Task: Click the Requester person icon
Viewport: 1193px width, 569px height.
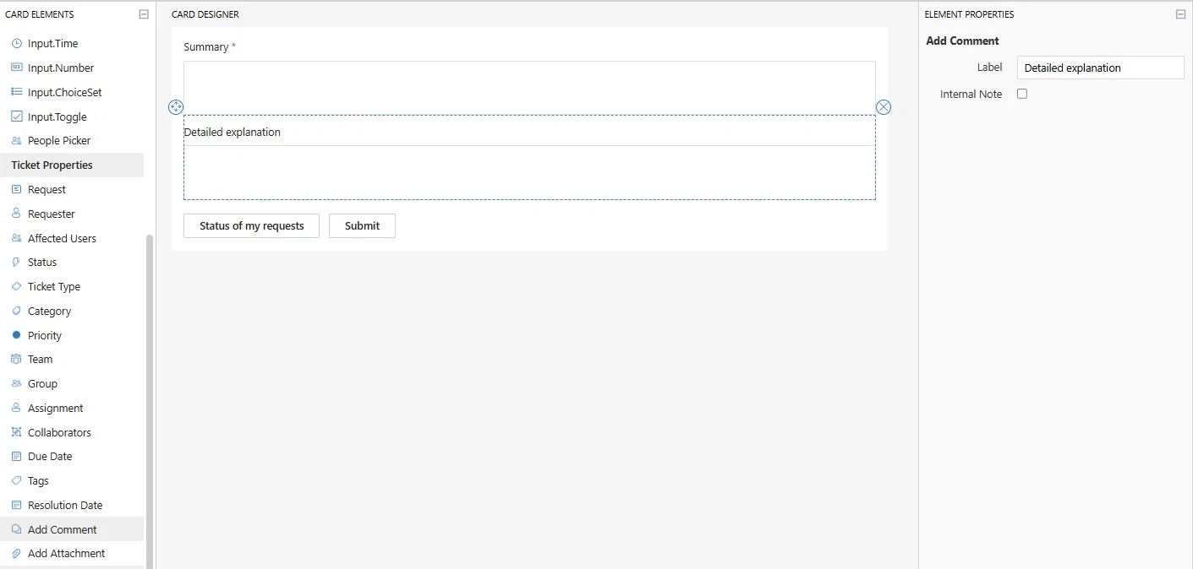Action: click(16, 214)
